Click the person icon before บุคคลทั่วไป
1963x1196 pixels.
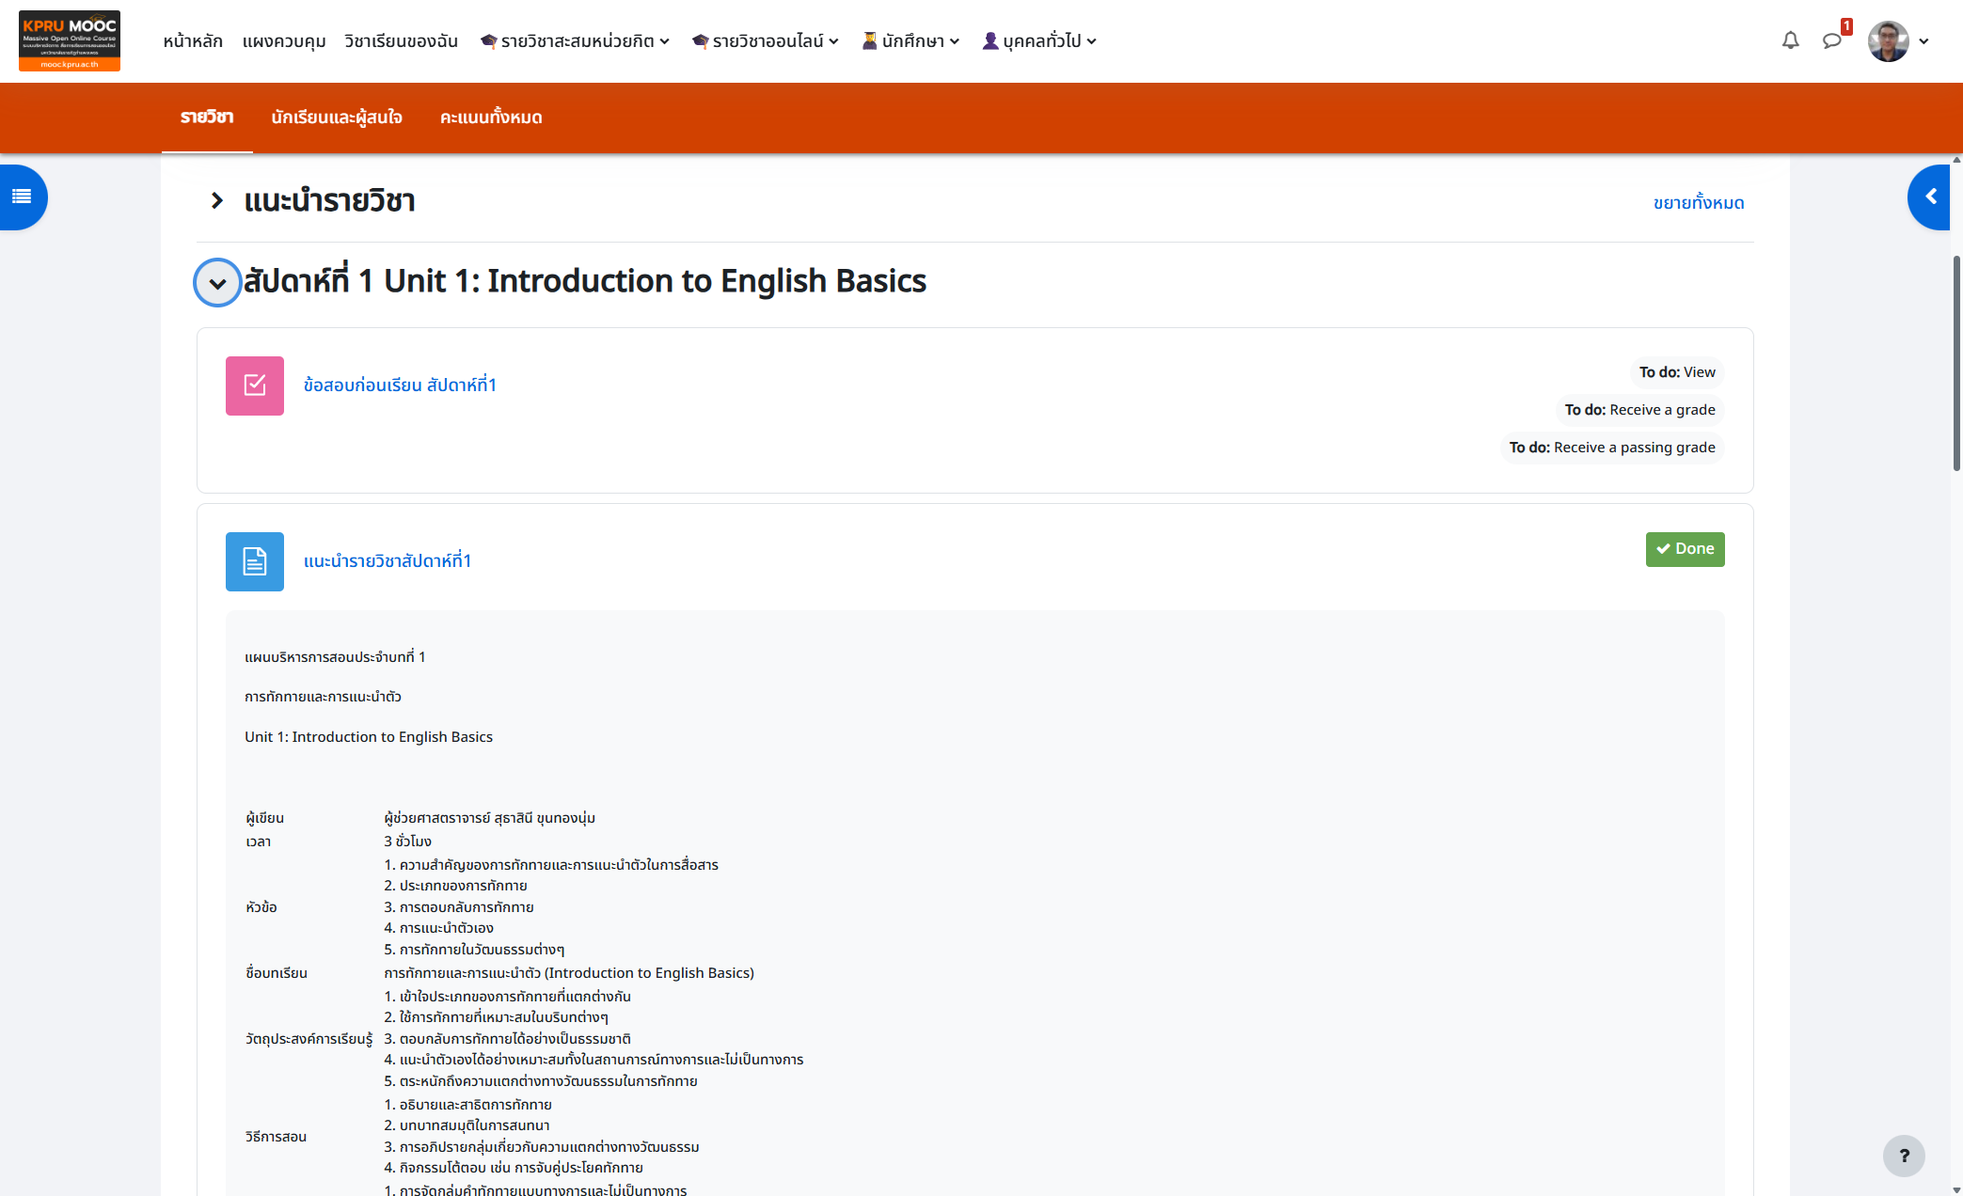click(990, 41)
